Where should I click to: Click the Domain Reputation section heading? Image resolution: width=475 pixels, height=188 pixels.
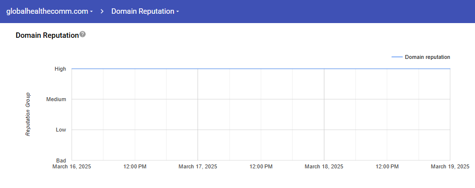47,35
